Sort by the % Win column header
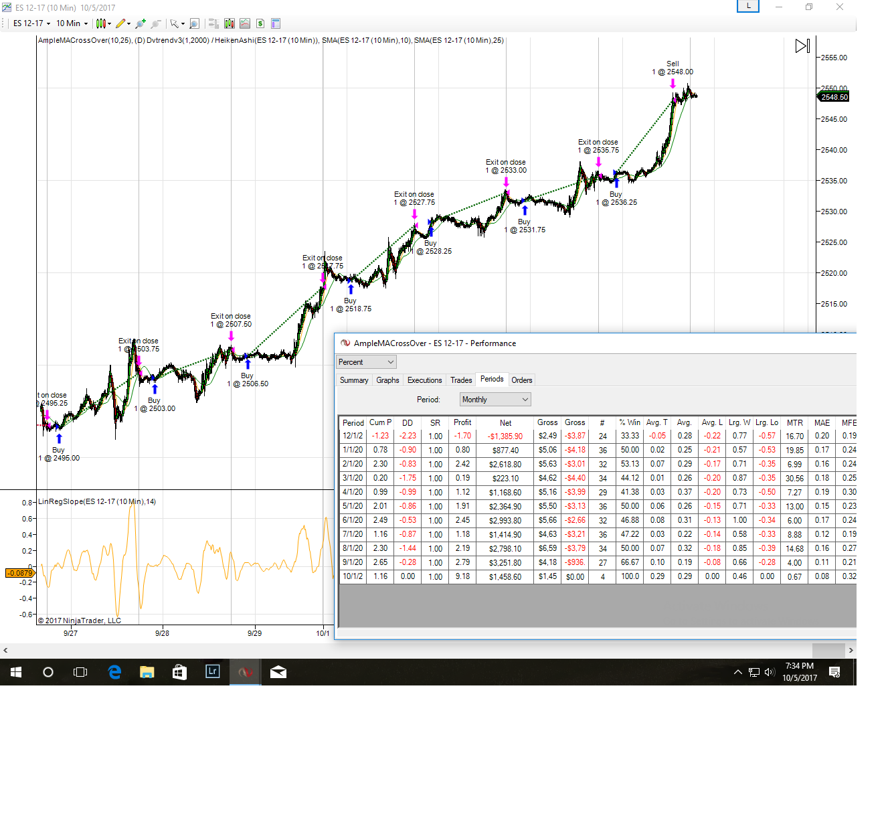 630,423
